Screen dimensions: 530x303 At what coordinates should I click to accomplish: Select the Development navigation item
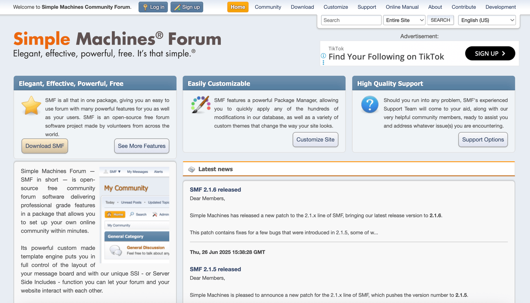point(500,7)
